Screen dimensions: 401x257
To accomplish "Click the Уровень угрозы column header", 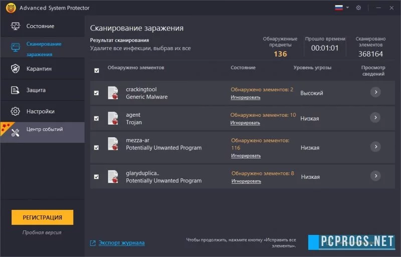I will click(x=312, y=68).
